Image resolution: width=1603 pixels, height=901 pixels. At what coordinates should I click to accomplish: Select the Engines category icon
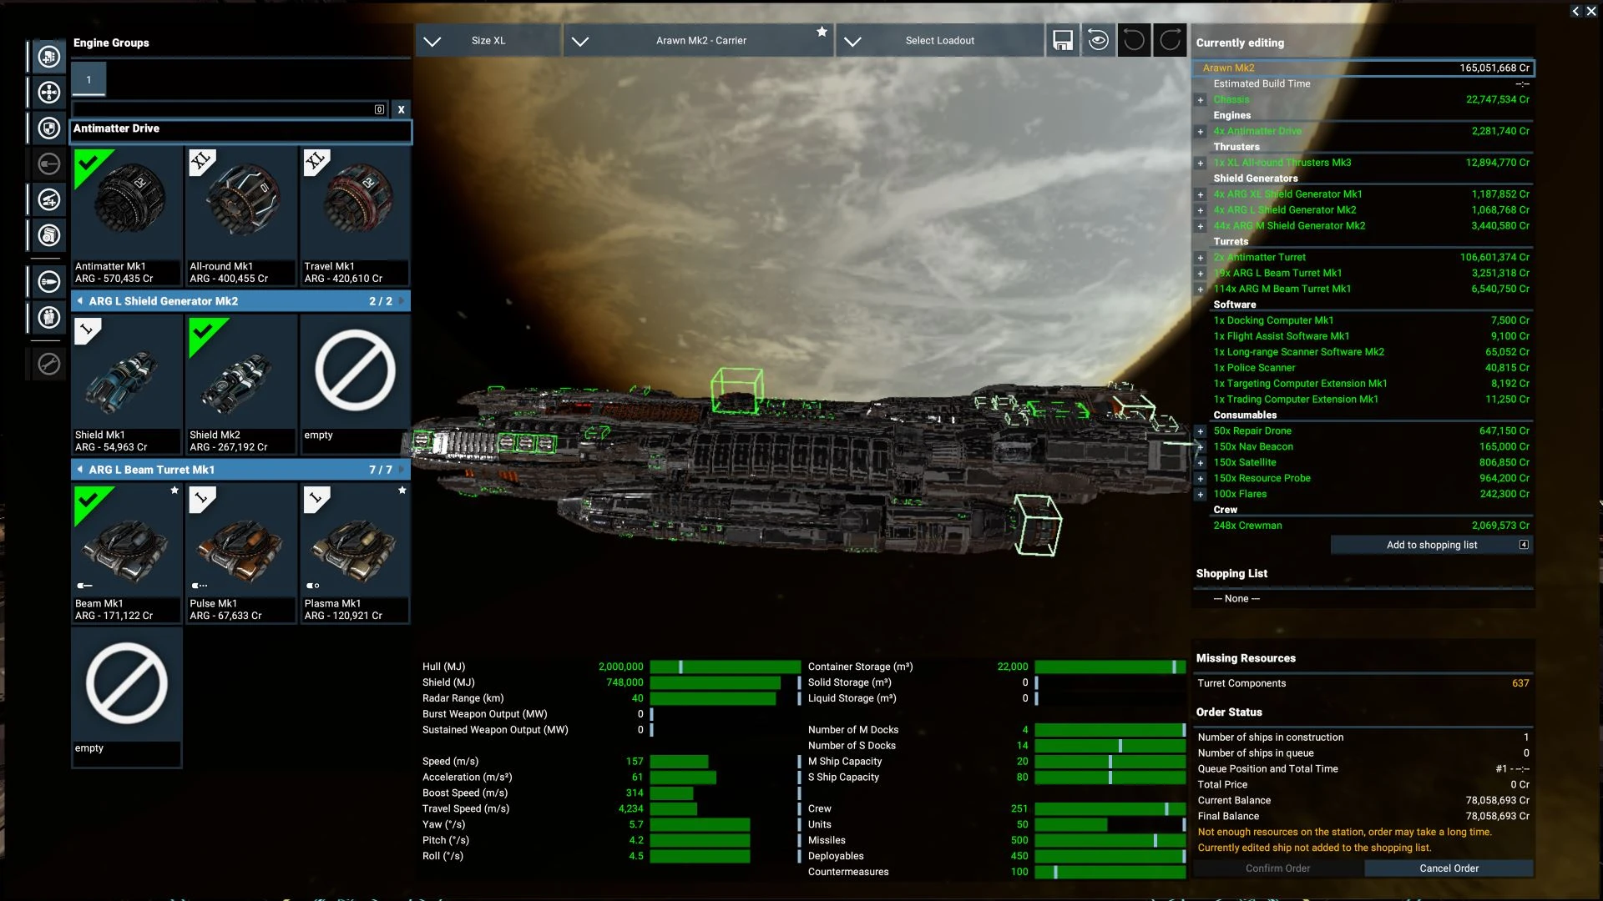coord(48,57)
